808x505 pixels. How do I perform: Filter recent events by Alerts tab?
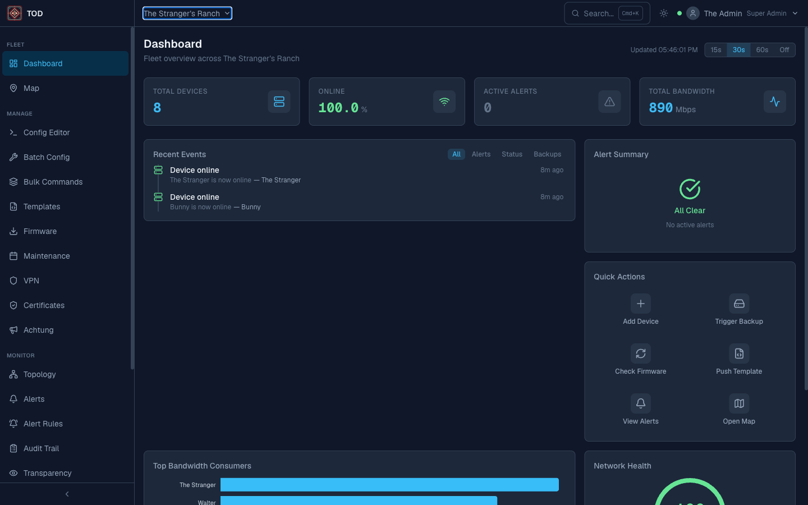click(481, 154)
